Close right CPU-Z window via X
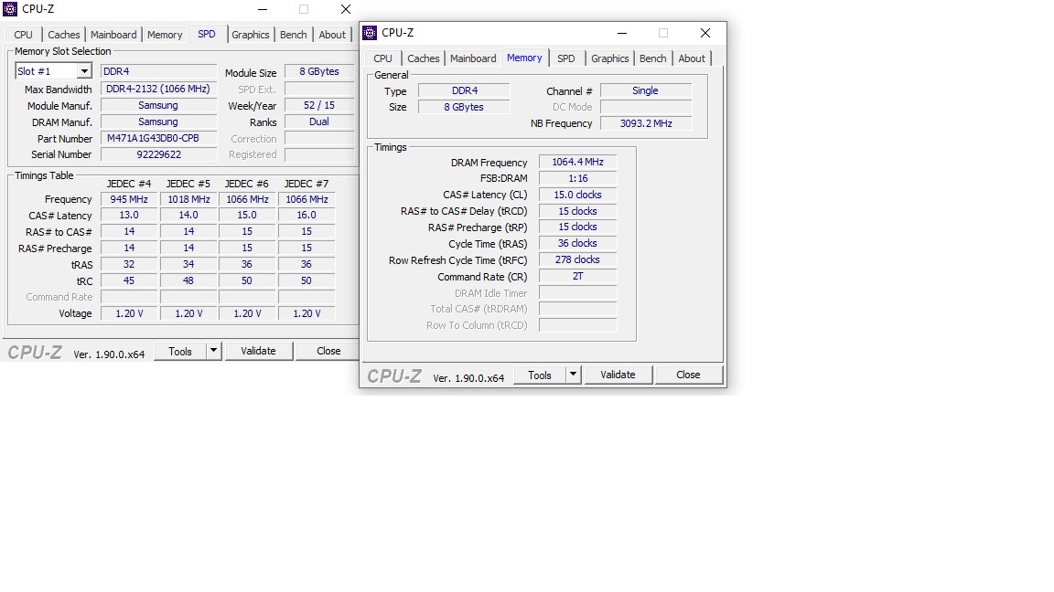 [705, 33]
